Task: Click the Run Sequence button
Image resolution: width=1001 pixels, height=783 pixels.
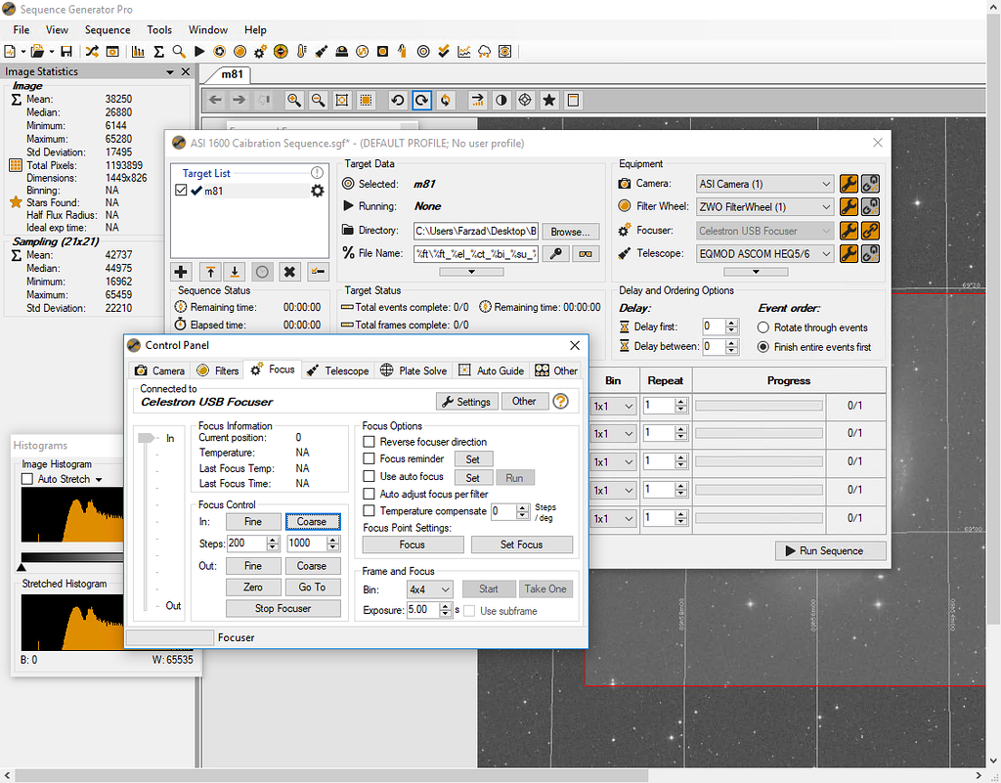Action: (x=830, y=550)
